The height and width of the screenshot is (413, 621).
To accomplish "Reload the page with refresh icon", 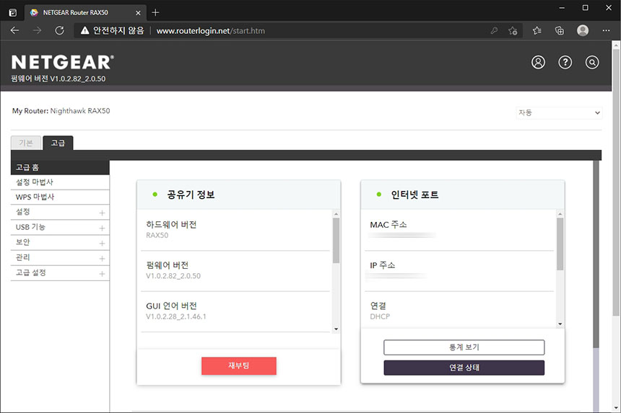I will tap(59, 30).
